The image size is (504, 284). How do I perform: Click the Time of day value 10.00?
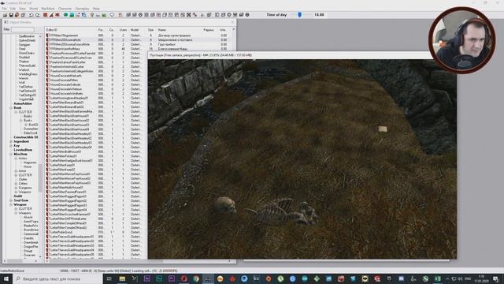pyautogui.click(x=319, y=15)
